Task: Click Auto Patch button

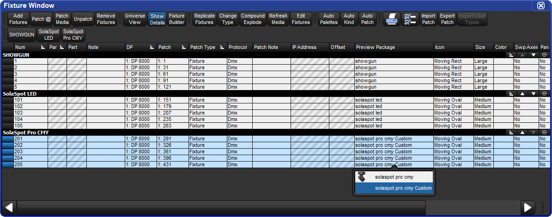Action: pyautogui.click(x=368, y=19)
